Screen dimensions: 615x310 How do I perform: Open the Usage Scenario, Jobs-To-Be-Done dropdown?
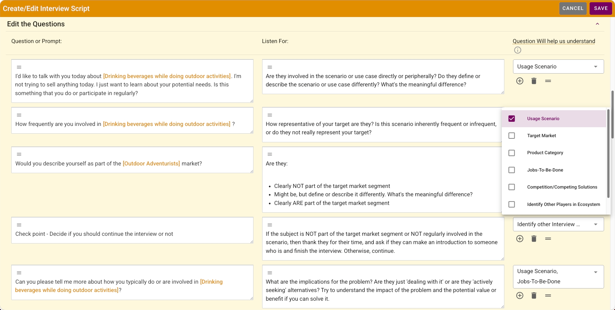tap(558, 277)
